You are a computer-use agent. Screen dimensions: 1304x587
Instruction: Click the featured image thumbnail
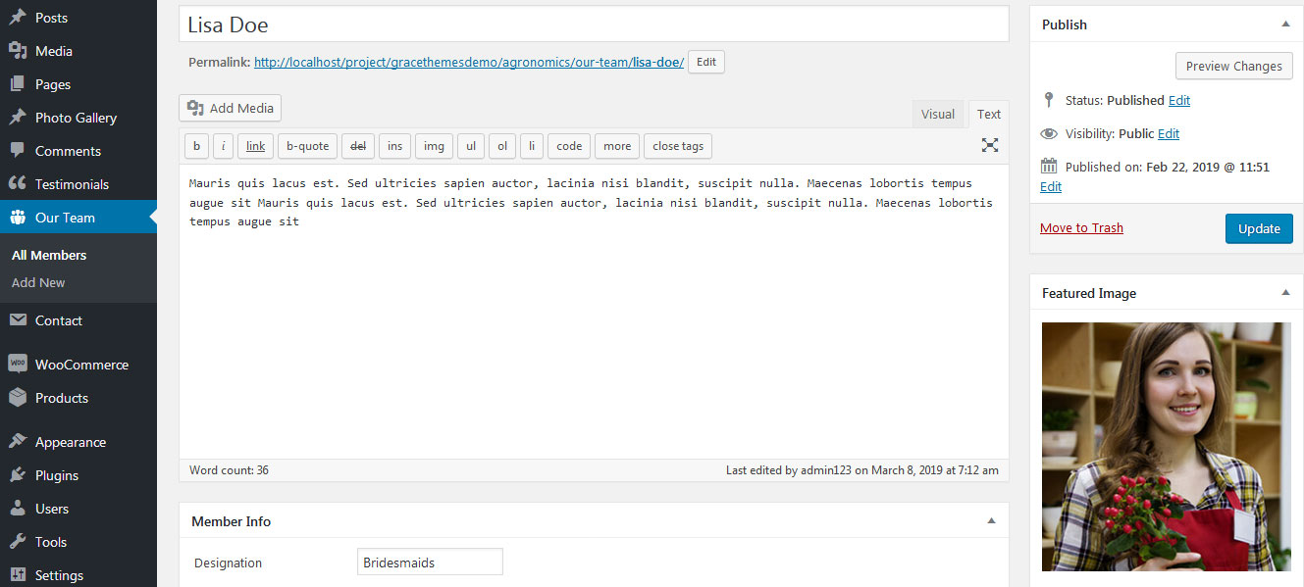pos(1167,447)
